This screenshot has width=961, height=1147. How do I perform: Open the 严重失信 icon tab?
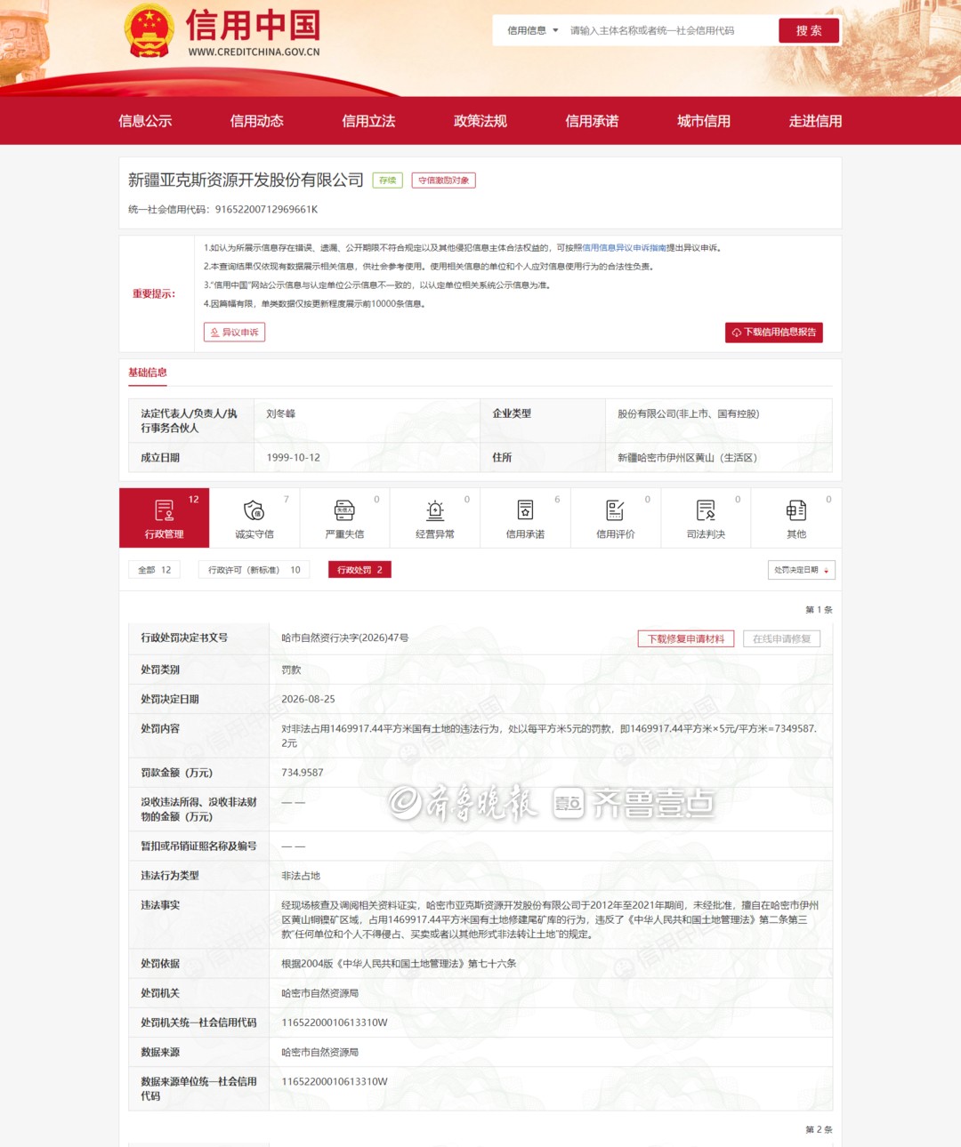coord(344,517)
